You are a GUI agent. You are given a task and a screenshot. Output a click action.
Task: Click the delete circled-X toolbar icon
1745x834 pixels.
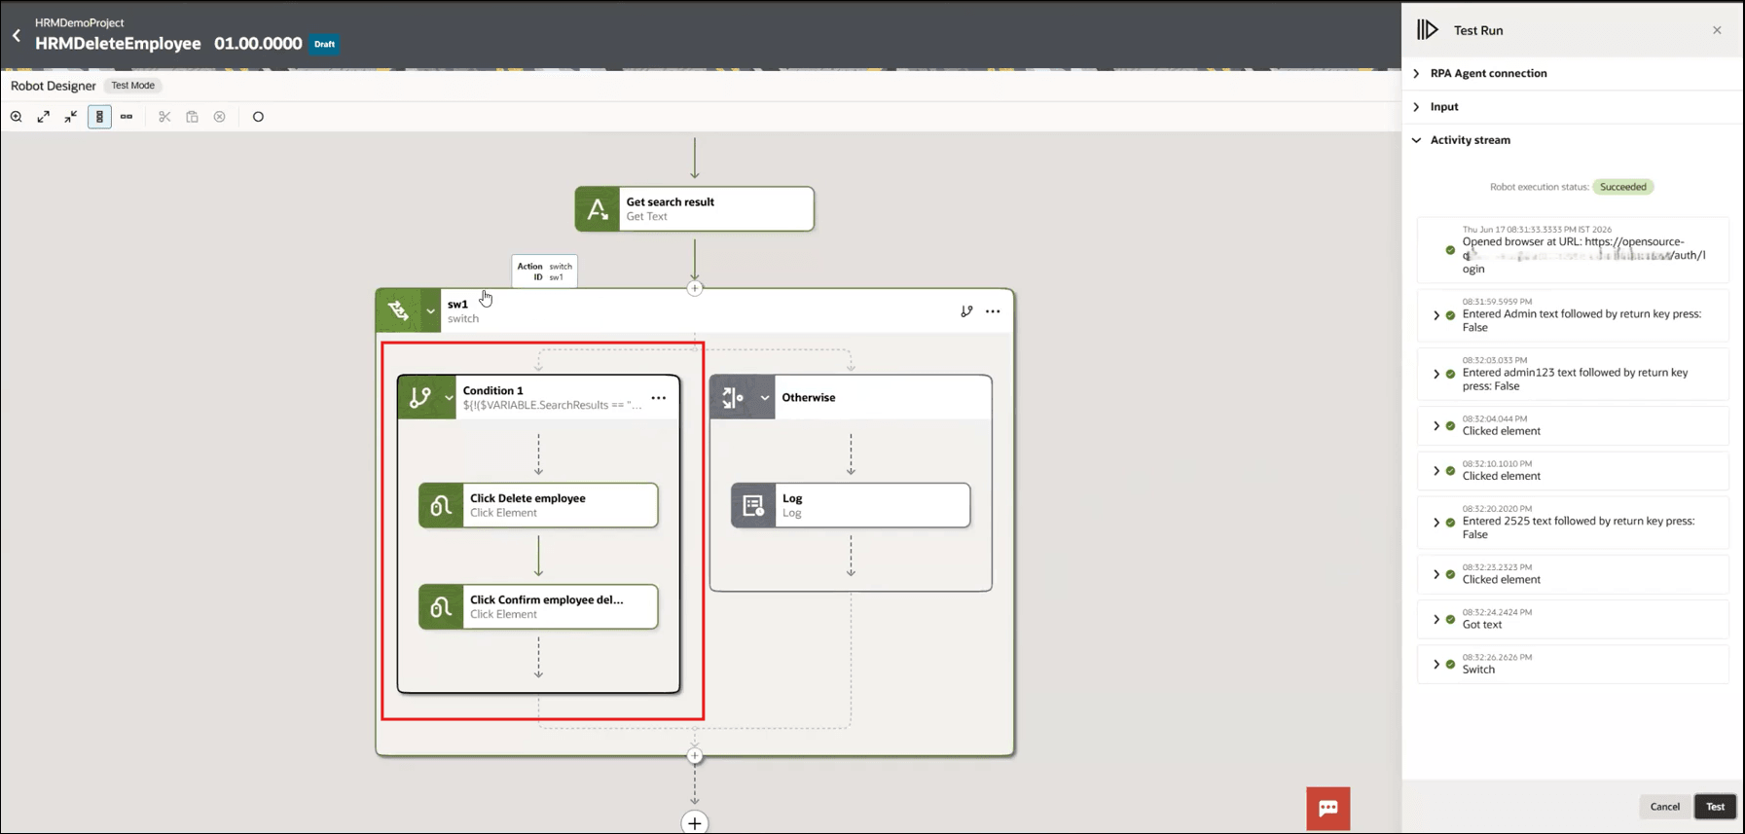pos(220,117)
